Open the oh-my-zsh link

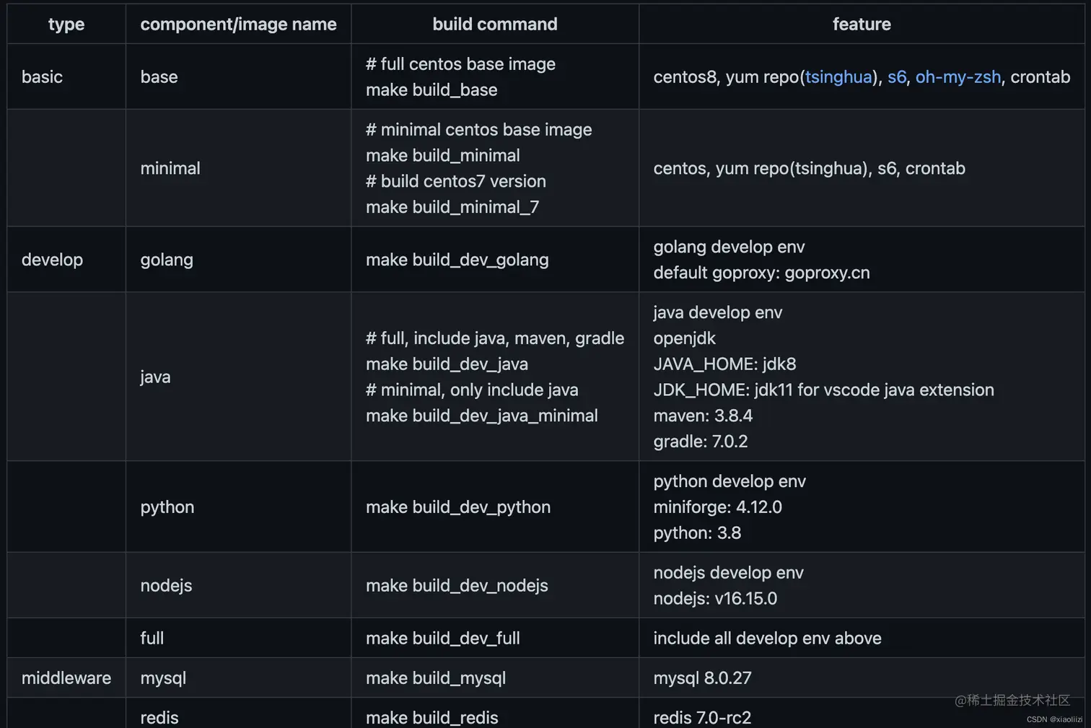click(x=958, y=77)
